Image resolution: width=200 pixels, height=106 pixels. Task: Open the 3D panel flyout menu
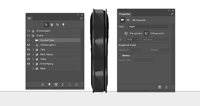click(81, 18)
